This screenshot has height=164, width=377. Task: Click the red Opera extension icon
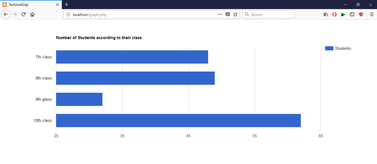click(334, 14)
